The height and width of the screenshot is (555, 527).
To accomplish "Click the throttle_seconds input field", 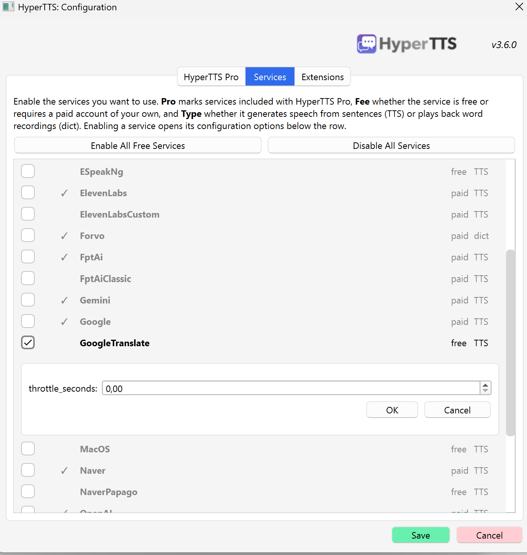I will click(291, 388).
